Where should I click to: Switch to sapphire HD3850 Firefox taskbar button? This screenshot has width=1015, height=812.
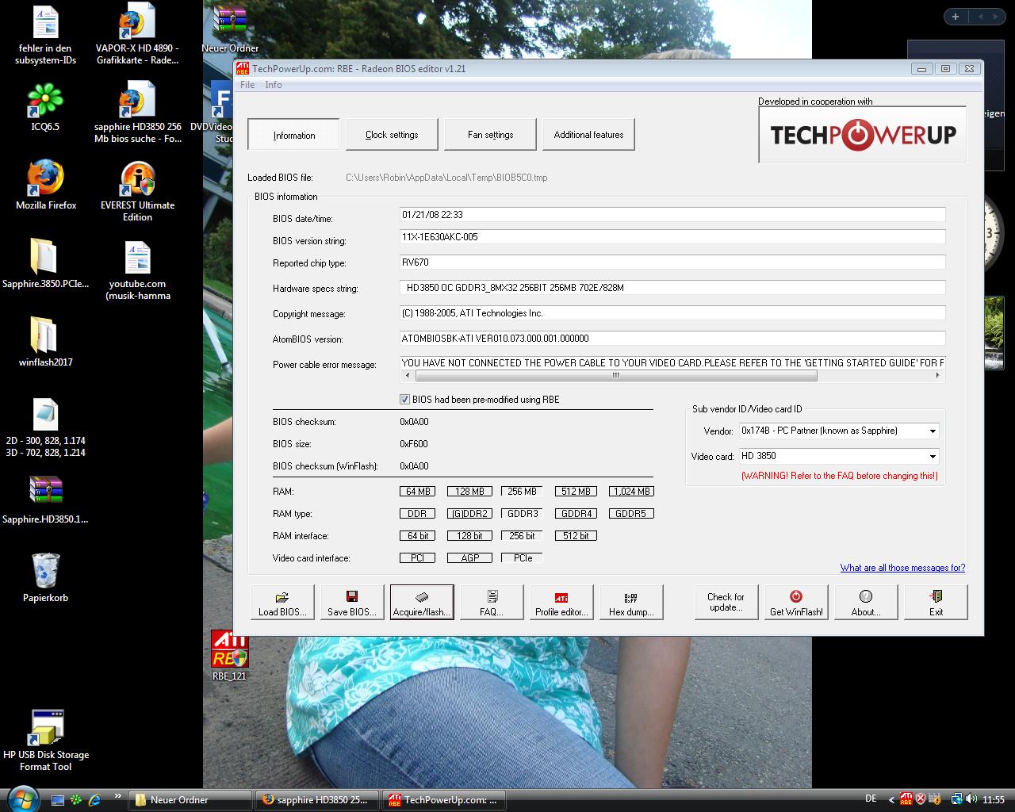pos(318,800)
